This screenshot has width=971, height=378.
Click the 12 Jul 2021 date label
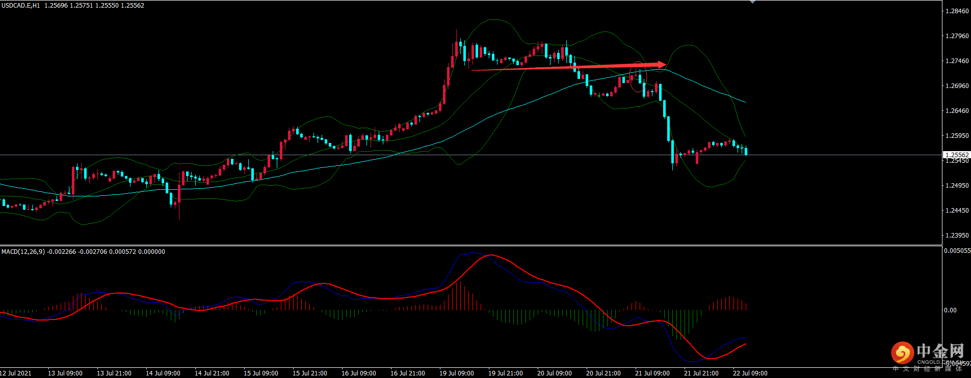click(16, 373)
